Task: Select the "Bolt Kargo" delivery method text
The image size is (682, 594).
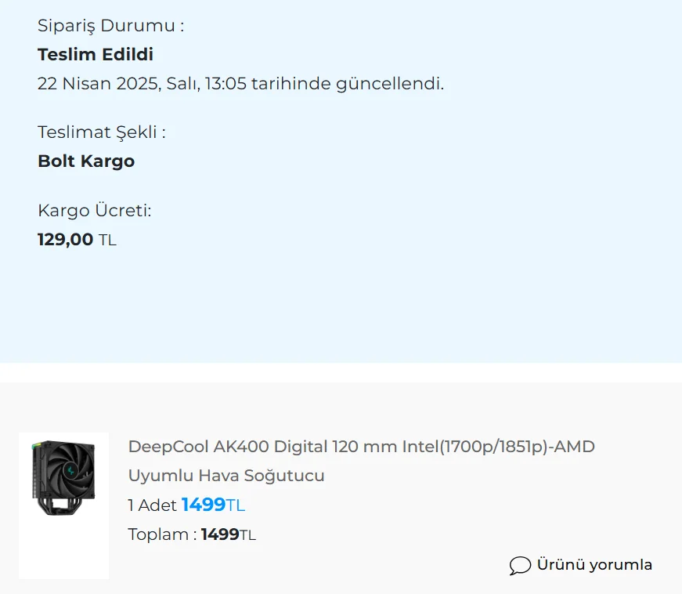Action: pyautogui.click(x=86, y=161)
